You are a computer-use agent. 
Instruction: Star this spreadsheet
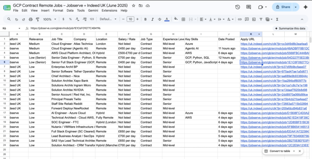tap(133, 6)
